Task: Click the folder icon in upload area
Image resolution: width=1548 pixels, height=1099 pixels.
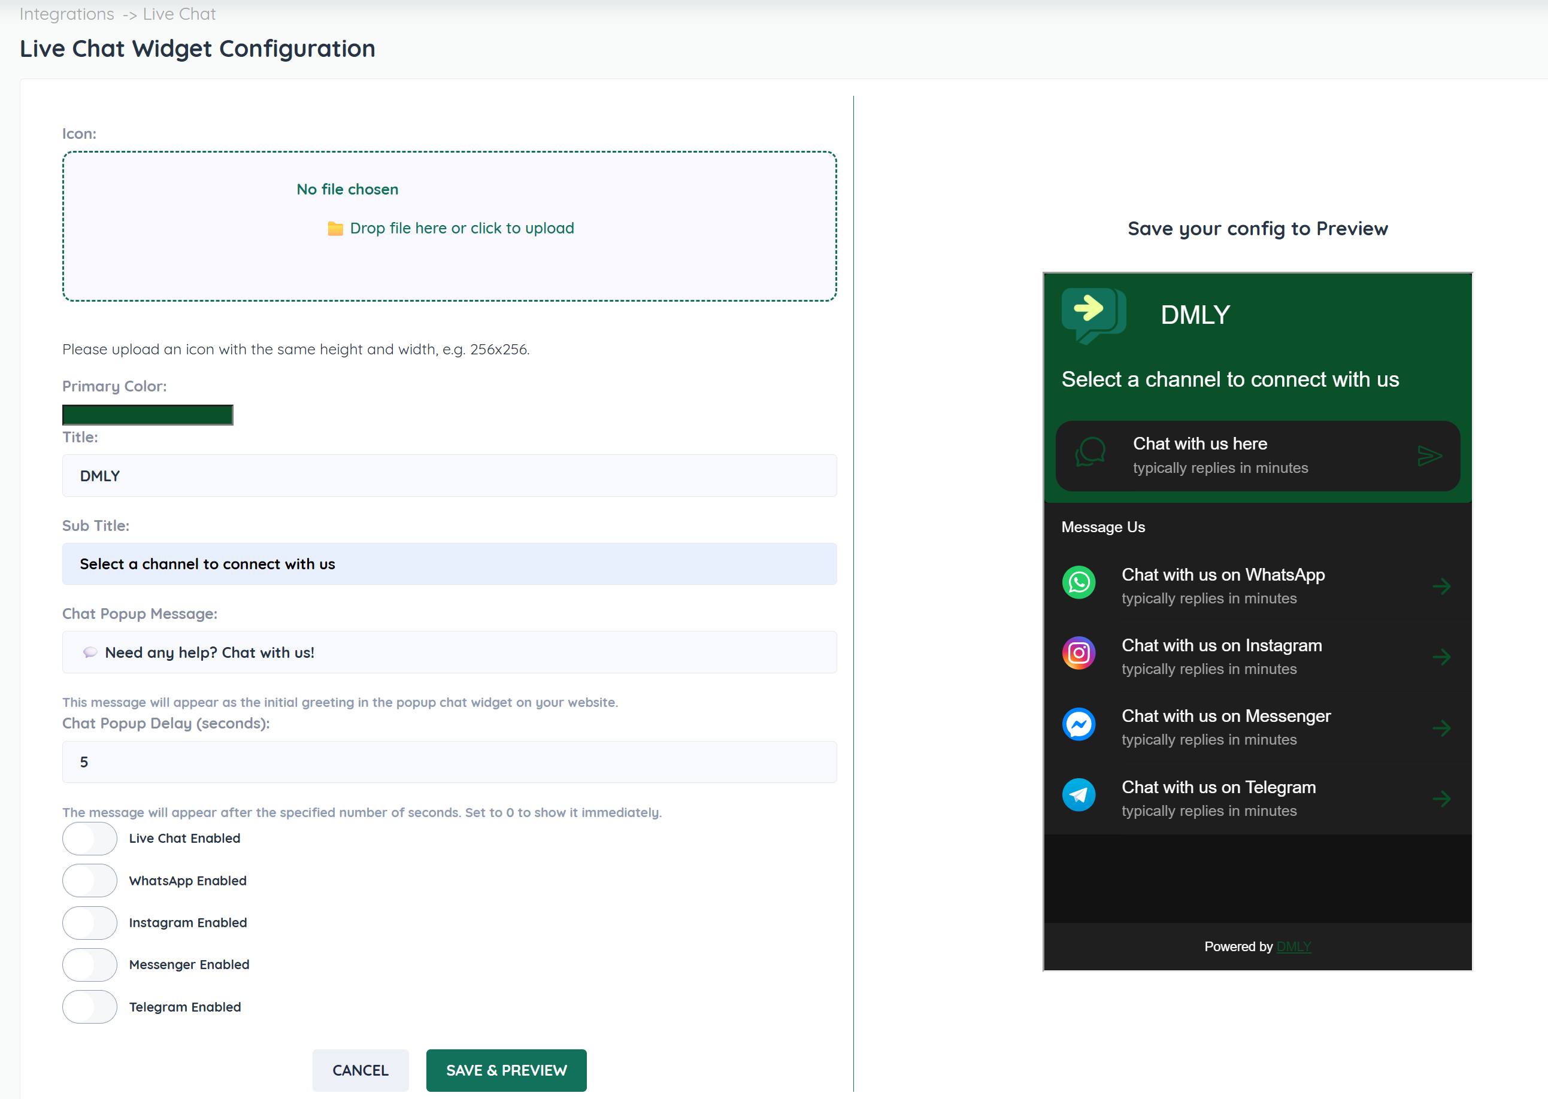Action: click(335, 229)
